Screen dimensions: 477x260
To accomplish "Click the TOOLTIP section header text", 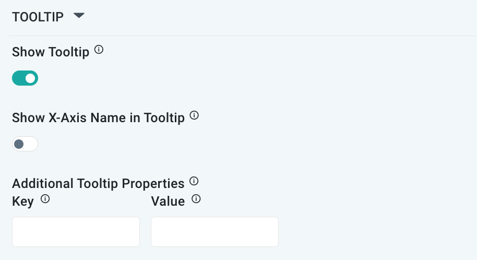I will click(x=38, y=17).
